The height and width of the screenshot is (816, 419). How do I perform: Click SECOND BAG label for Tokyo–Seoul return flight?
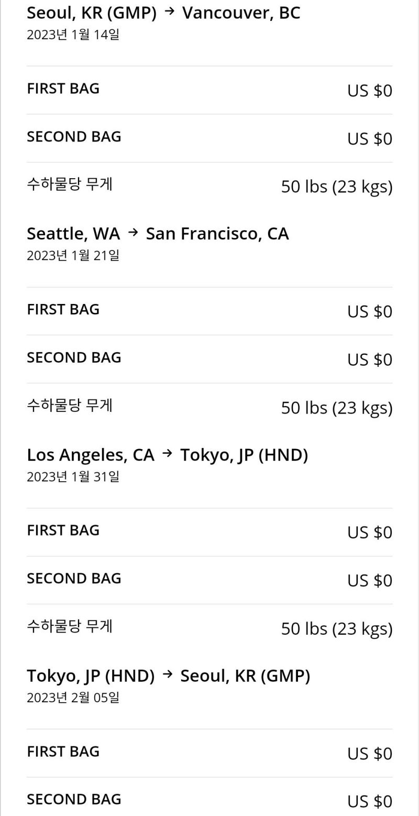click(x=74, y=799)
